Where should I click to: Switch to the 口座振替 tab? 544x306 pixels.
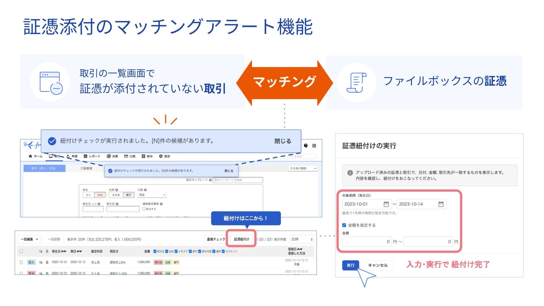coord(86,168)
